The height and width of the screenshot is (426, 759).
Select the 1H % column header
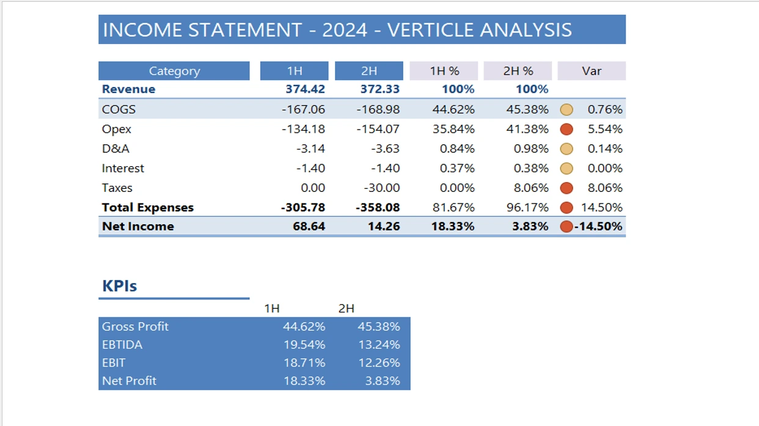point(444,71)
